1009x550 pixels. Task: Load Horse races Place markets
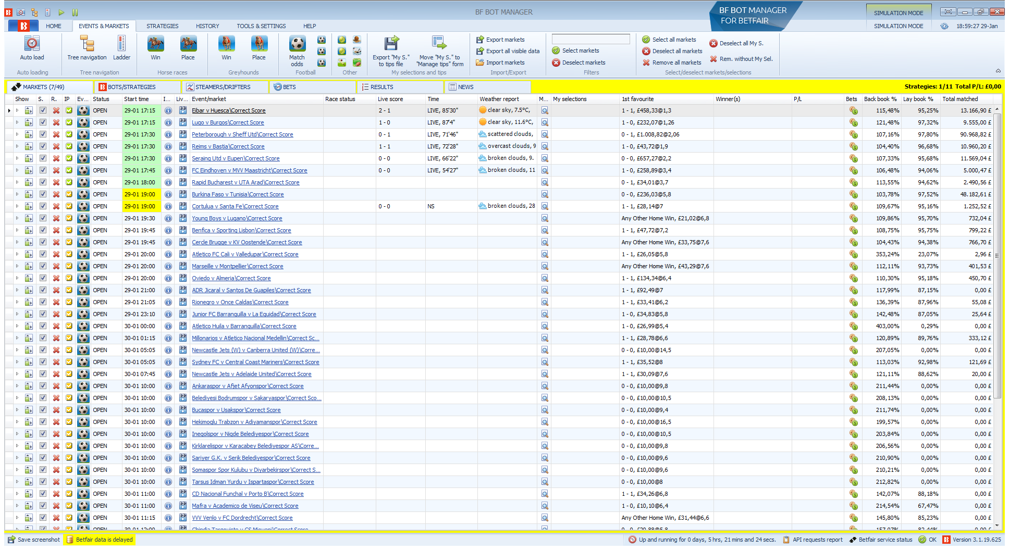tap(188, 48)
